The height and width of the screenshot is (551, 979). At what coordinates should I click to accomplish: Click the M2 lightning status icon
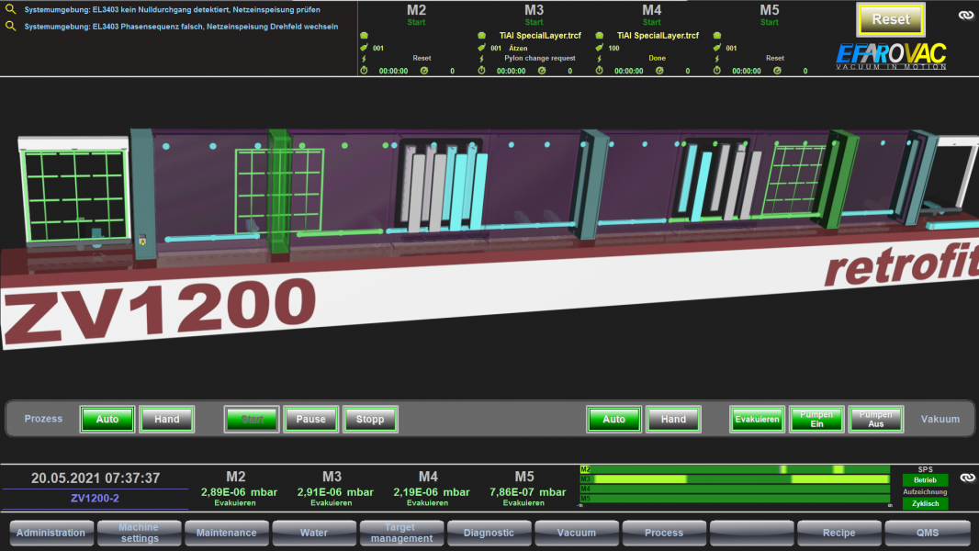click(x=364, y=58)
